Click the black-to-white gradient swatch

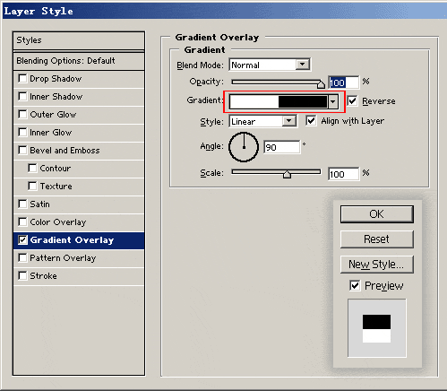point(279,101)
